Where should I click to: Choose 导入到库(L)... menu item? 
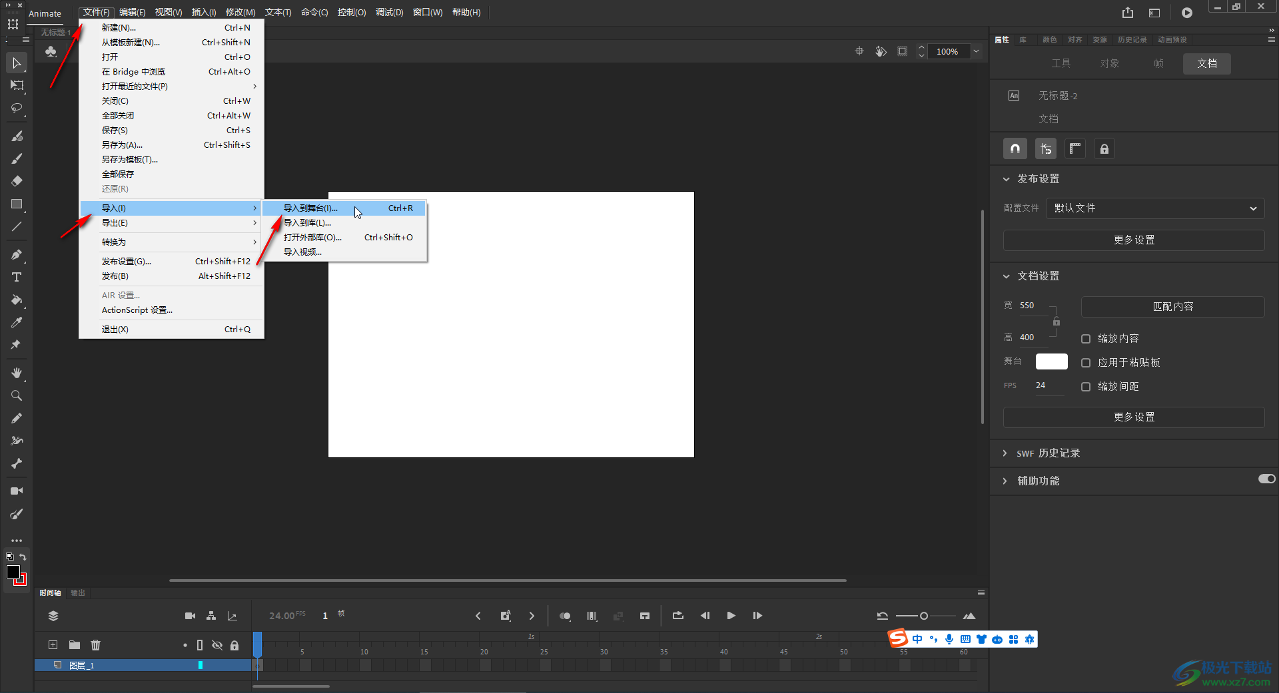coord(344,223)
